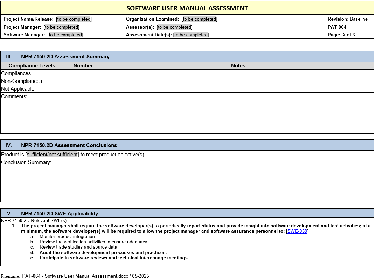
Task: Click the NPR 7150.2D SWE Applicability heading
Action: (59, 214)
